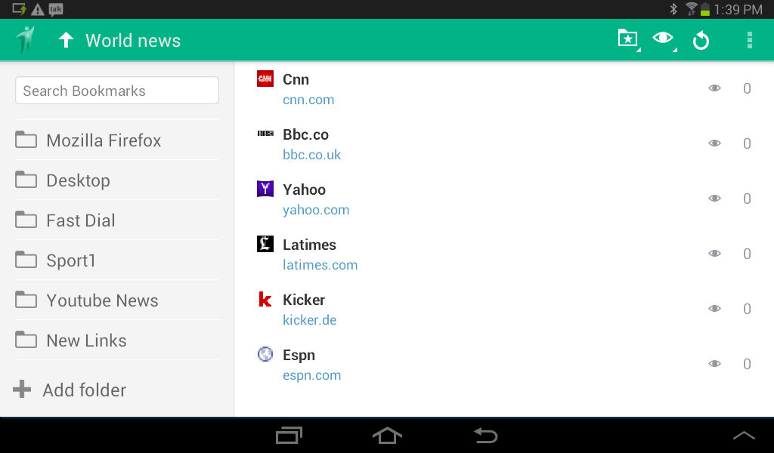
Task: Toggle the eye icon for Espn bookmark
Action: click(714, 364)
